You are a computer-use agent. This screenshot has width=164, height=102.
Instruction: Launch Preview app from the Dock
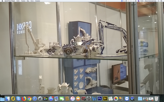(x=56, y=98)
